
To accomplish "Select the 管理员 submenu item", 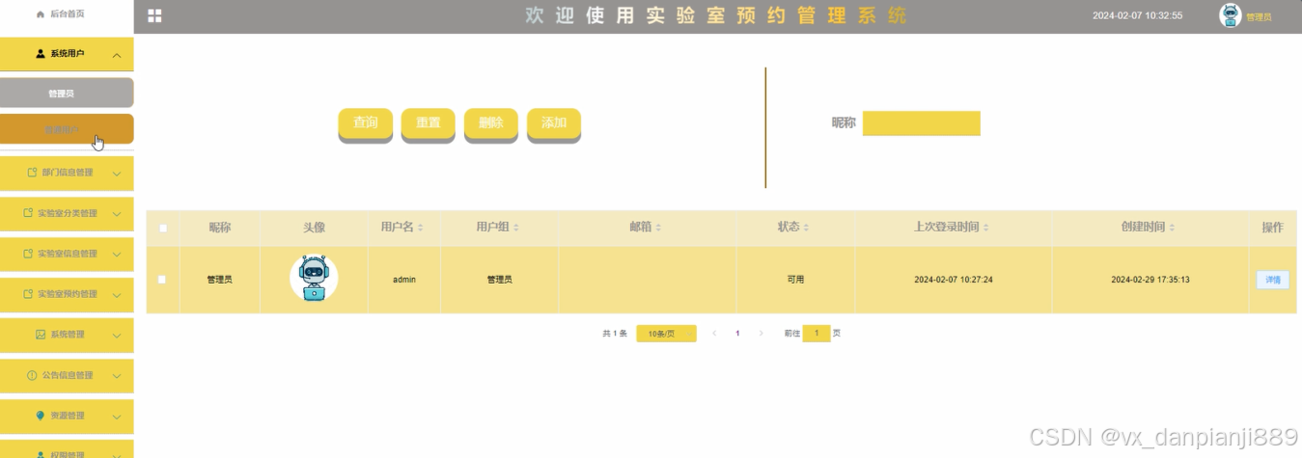I will point(67,93).
